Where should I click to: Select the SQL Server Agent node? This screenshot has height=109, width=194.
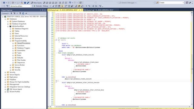point(15,89)
